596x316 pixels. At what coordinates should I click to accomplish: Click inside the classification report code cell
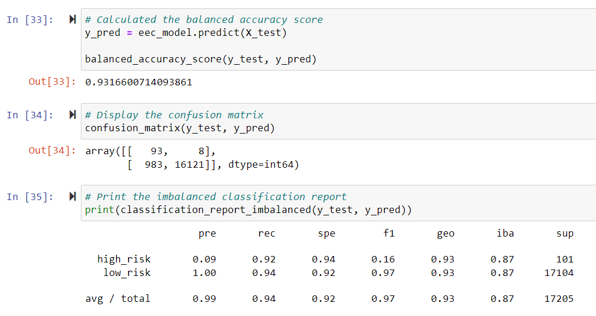(338, 203)
